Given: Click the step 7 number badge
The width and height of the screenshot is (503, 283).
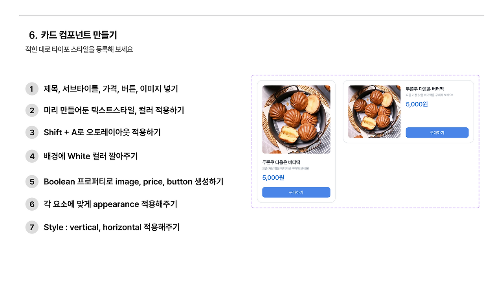Looking at the screenshot, I should tap(32, 227).
